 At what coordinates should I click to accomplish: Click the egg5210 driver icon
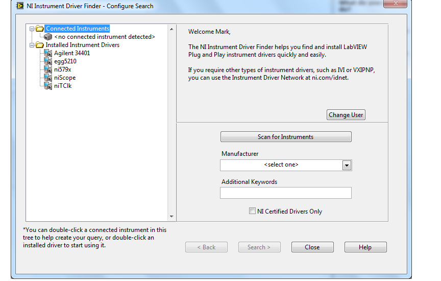[48, 61]
